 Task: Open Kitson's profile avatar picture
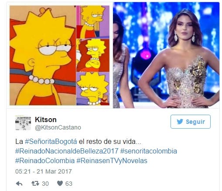23,123
